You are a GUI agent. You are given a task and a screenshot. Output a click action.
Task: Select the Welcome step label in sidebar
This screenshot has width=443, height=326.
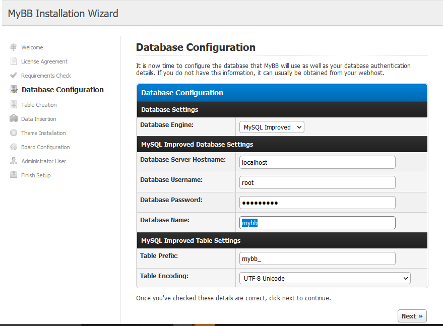[x=32, y=47]
